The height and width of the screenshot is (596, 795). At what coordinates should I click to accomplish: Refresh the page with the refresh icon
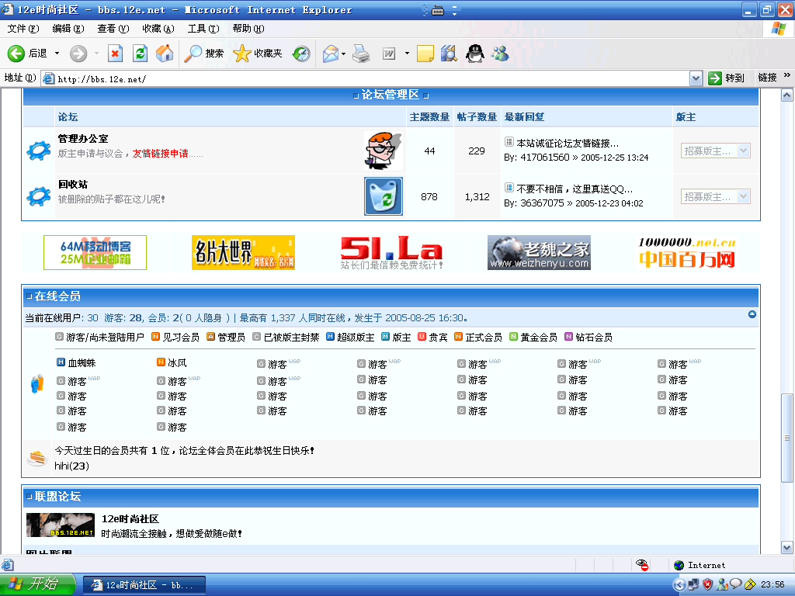coord(140,53)
